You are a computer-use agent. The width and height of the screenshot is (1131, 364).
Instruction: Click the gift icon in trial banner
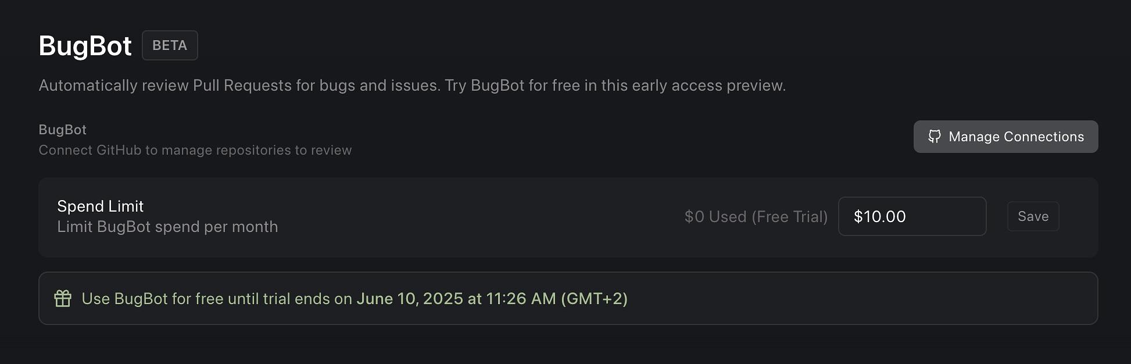(63, 298)
